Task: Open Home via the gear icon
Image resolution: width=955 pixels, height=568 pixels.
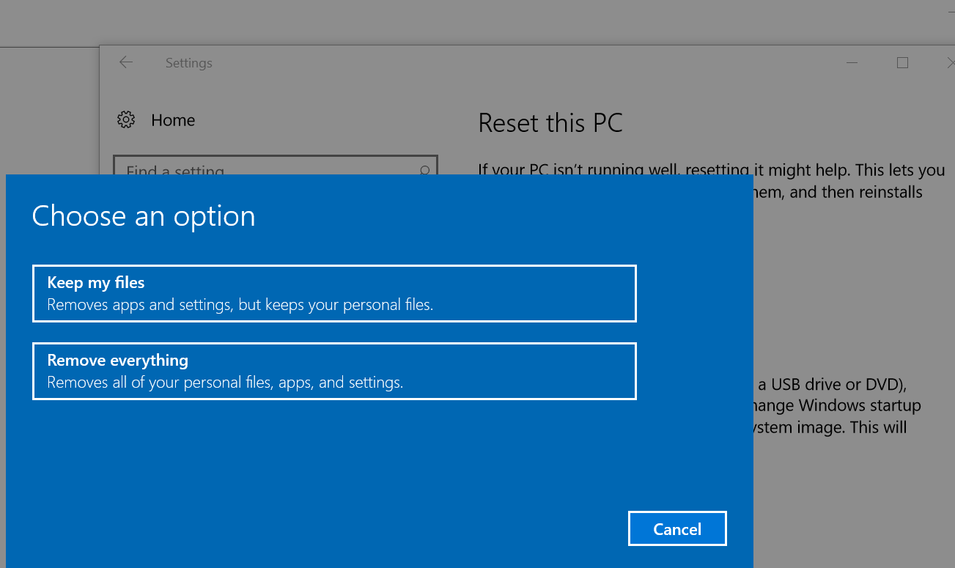Action: pyautogui.click(x=126, y=120)
